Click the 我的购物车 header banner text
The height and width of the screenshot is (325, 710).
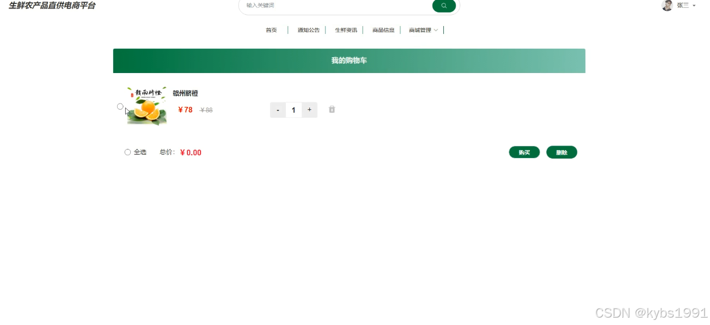tap(349, 61)
